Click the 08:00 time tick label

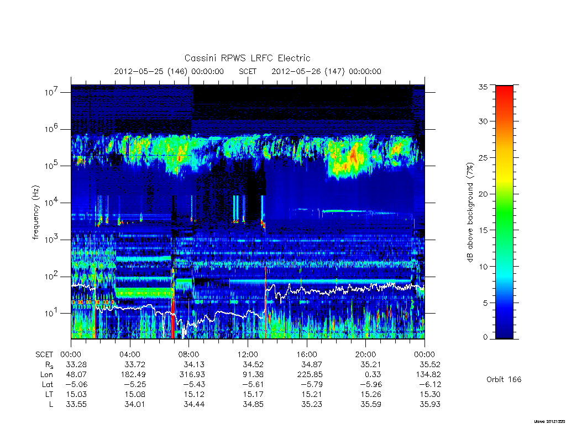(188, 355)
